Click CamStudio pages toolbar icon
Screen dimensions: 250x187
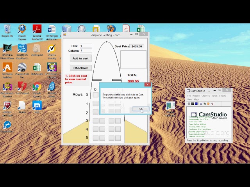click(205, 104)
